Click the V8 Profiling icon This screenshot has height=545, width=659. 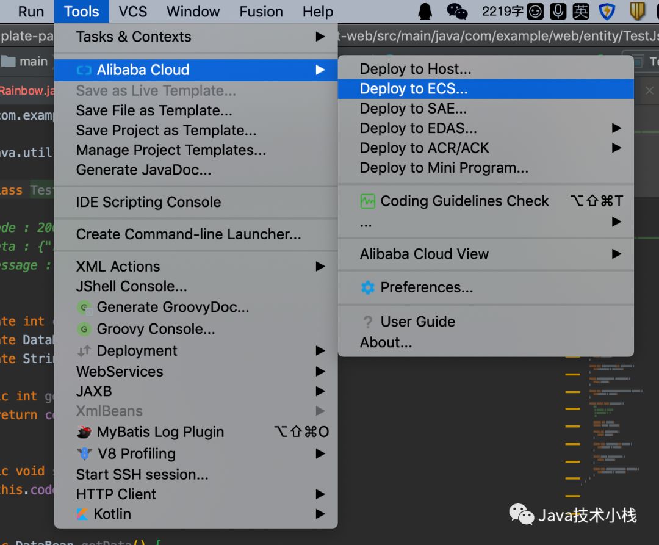[x=84, y=453]
